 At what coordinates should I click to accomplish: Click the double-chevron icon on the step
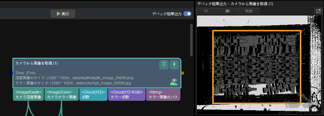[164, 65]
